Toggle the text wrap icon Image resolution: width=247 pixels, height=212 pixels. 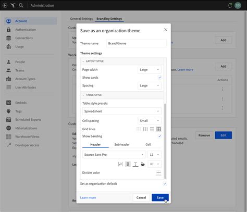point(120,164)
